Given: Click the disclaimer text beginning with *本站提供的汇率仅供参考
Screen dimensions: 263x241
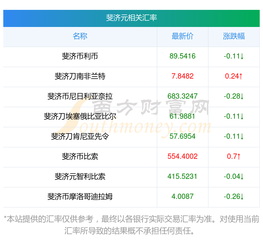Looking at the screenshot, I should [131, 225].
